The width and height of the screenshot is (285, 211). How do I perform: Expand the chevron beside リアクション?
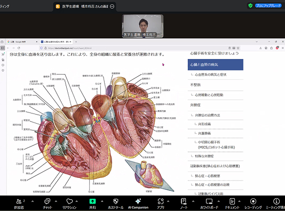click(77, 201)
